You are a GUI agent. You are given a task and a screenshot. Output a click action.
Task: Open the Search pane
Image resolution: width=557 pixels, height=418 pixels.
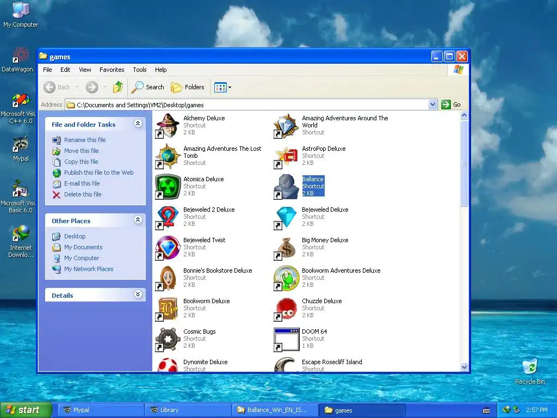click(148, 87)
